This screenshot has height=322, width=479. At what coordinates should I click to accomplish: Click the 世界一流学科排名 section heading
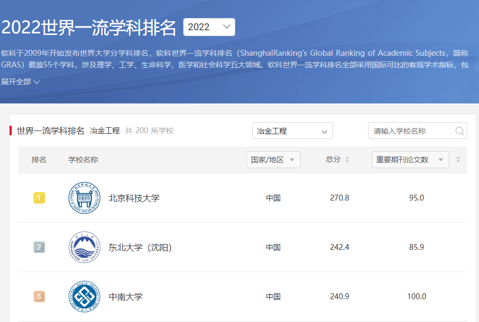(x=50, y=130)
